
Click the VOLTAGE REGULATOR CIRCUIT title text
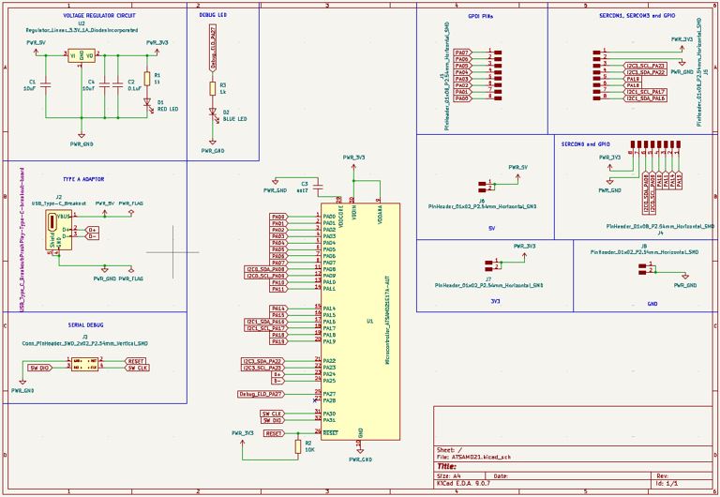[99, 15]
